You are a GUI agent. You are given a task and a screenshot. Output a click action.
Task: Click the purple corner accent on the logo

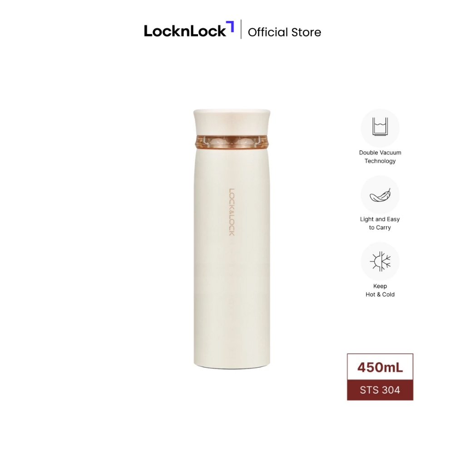click(230, 26)
